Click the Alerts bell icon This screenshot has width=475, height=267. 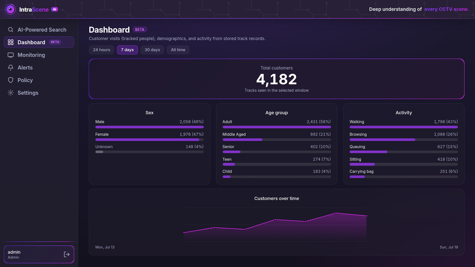pyautogui.click(x=11, y=67)
